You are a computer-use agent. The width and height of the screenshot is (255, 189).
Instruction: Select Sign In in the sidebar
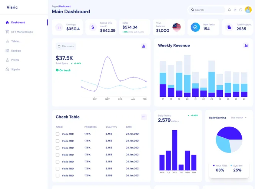pyautogui.click(x=15, y=69)
